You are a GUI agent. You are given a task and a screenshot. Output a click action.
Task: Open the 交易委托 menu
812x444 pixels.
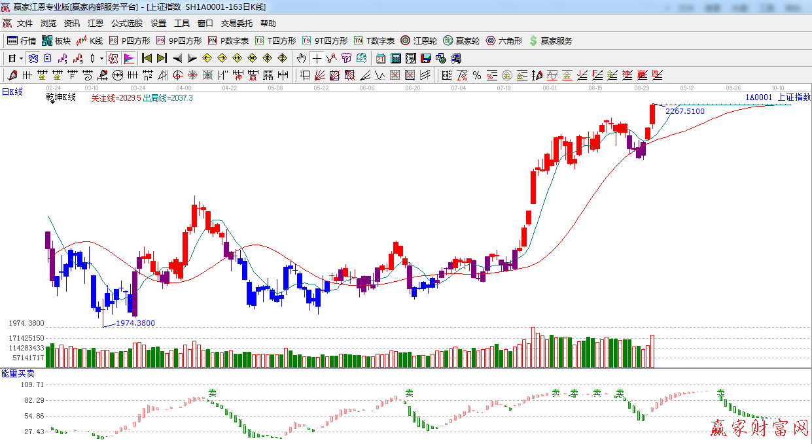point(236,24)
